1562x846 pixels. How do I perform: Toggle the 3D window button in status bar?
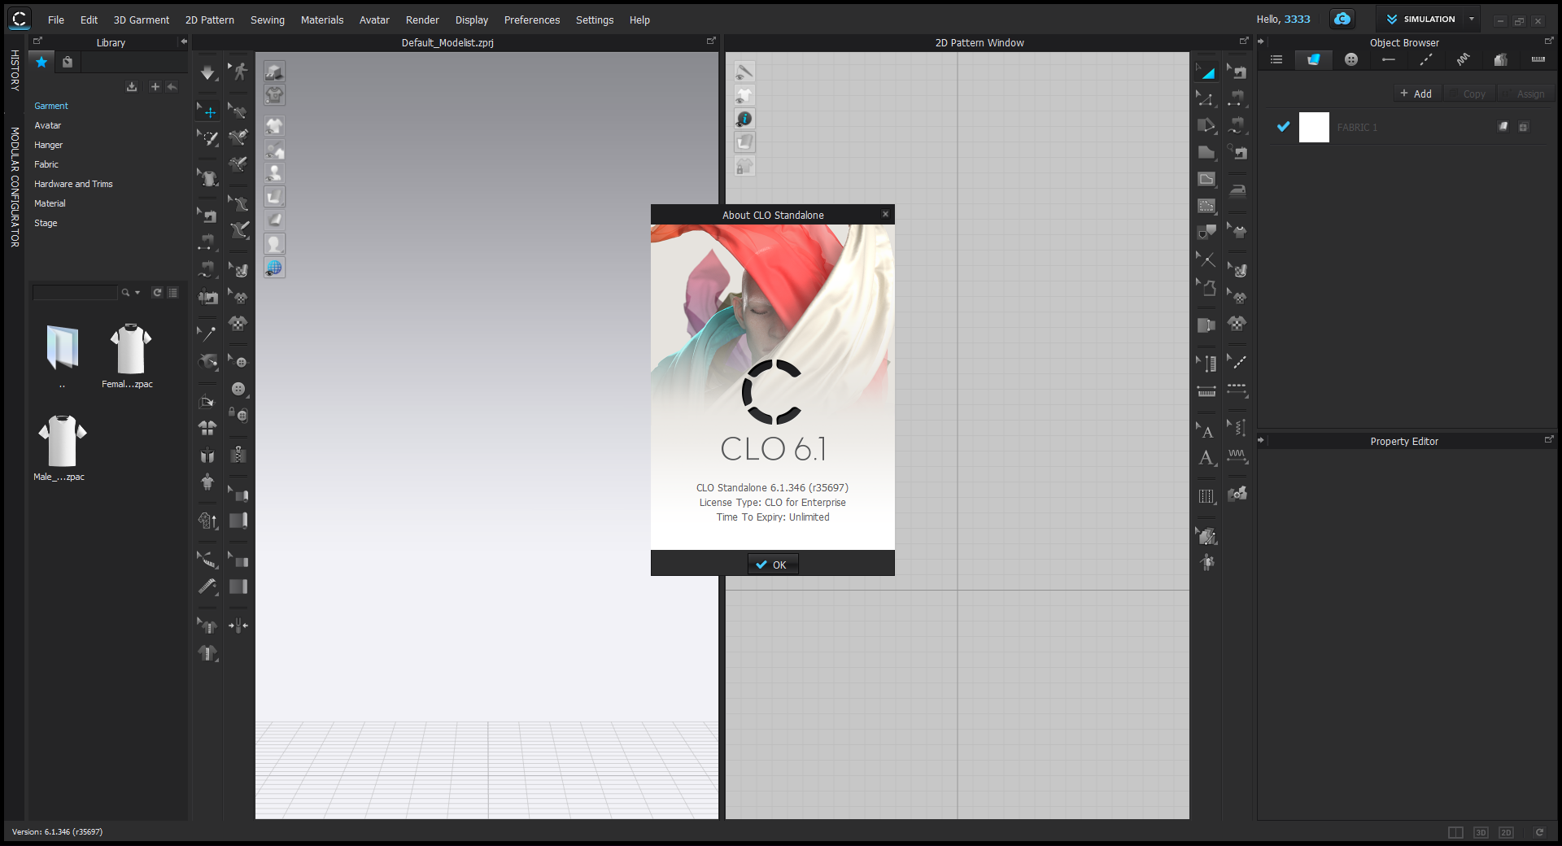1481,832
